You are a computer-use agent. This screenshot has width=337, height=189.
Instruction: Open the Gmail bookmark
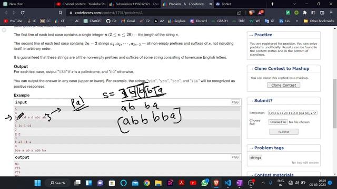click(128, 21)
